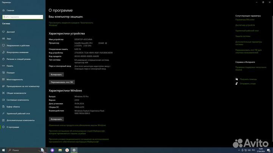Open the Звук settings page

(x=6, y=39)
